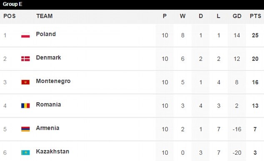The height and width of the screenshot is (161, 264).
Task: Click the Kazakhstan flag icon
Action: [x=25, y=153]
